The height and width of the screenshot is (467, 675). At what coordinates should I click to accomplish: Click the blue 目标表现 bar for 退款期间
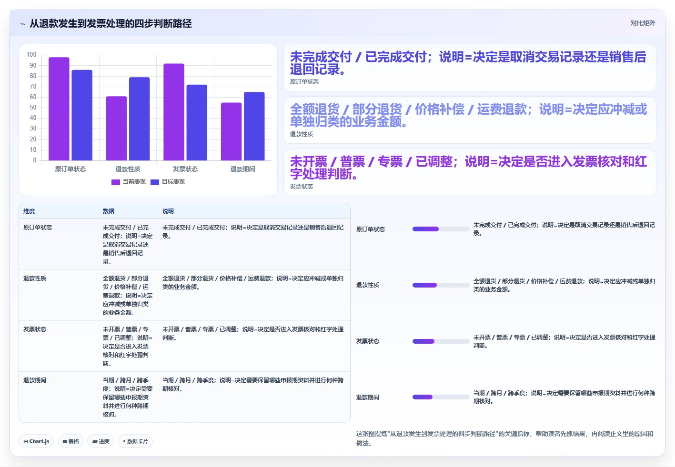coord(254,126)
